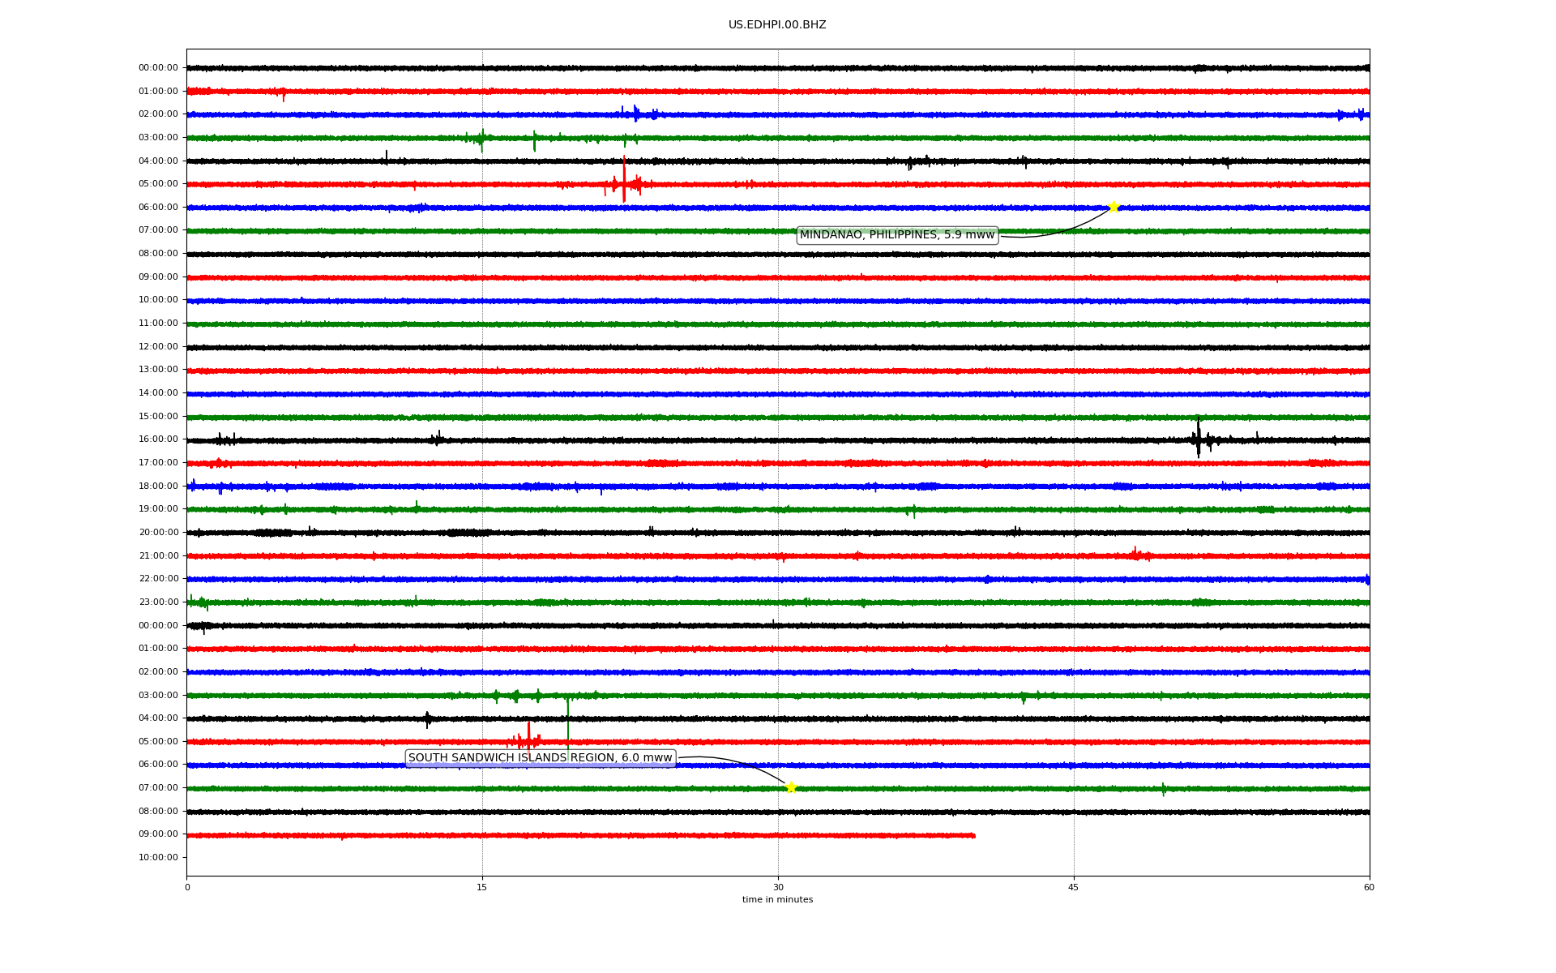Click the red burst on second 05:00:00 trace

coord(528,738)
